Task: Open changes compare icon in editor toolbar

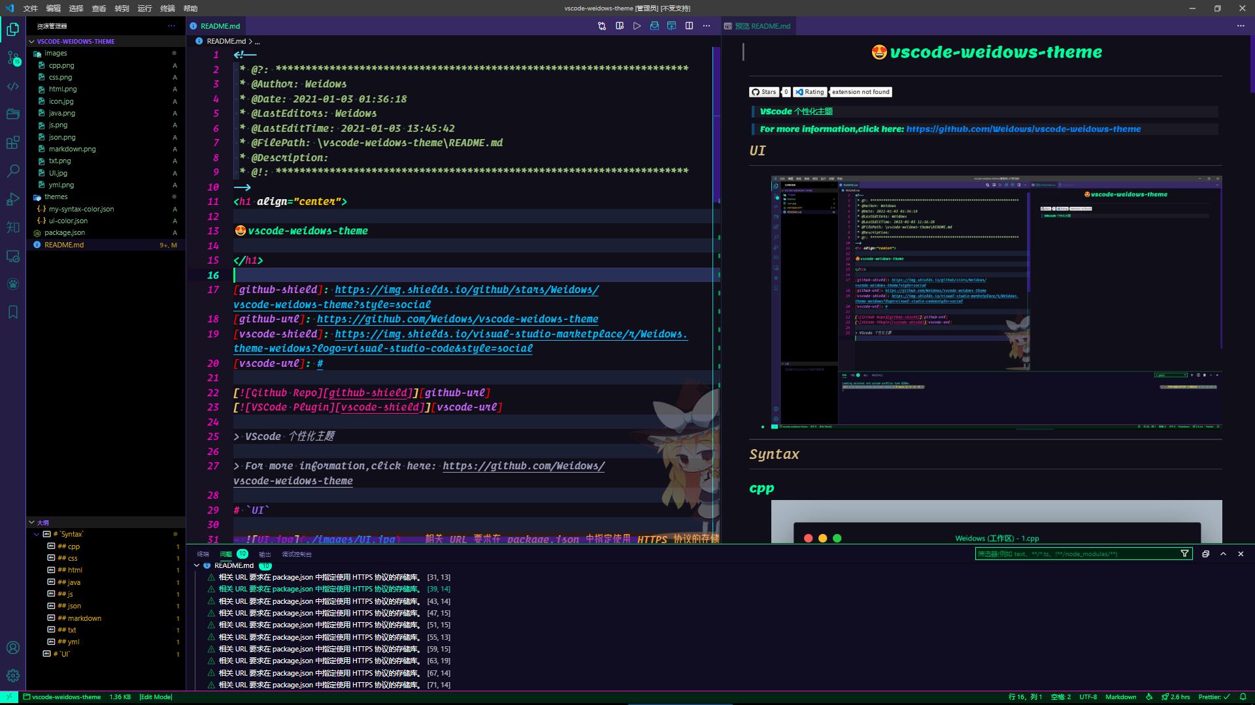Action: [601, 26]
